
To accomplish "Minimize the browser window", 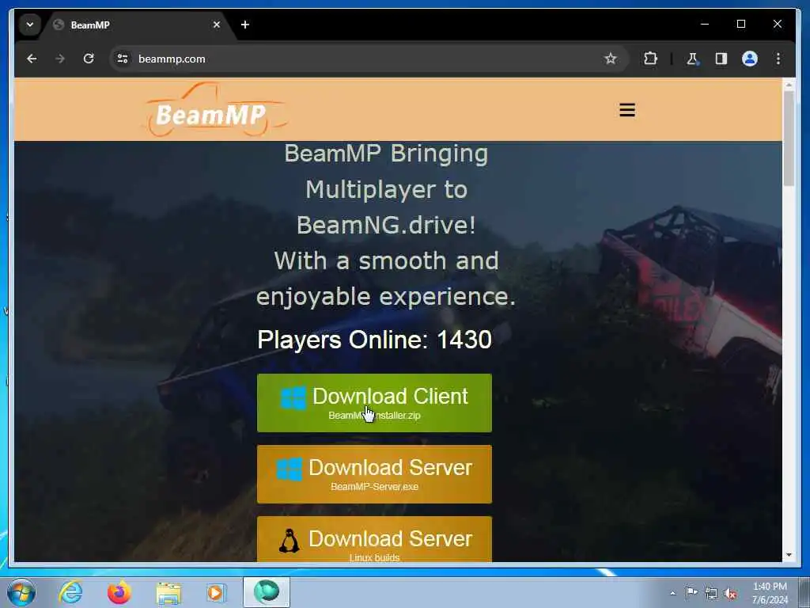I will coord(705,24).
